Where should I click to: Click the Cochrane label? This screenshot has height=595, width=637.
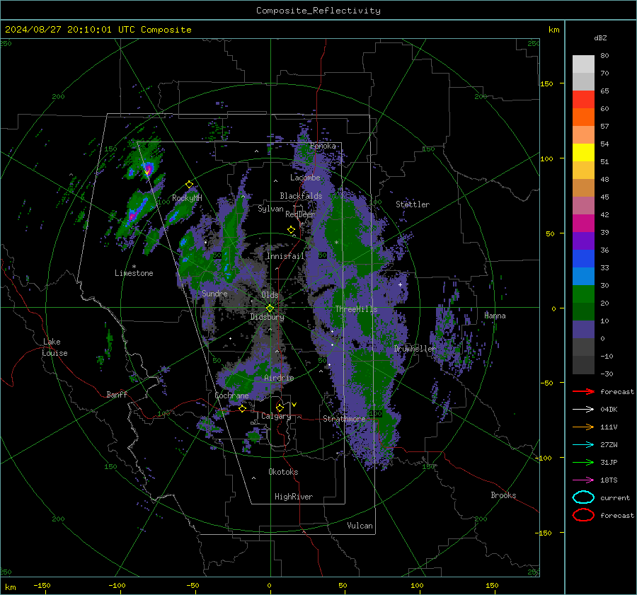(231, 395)
